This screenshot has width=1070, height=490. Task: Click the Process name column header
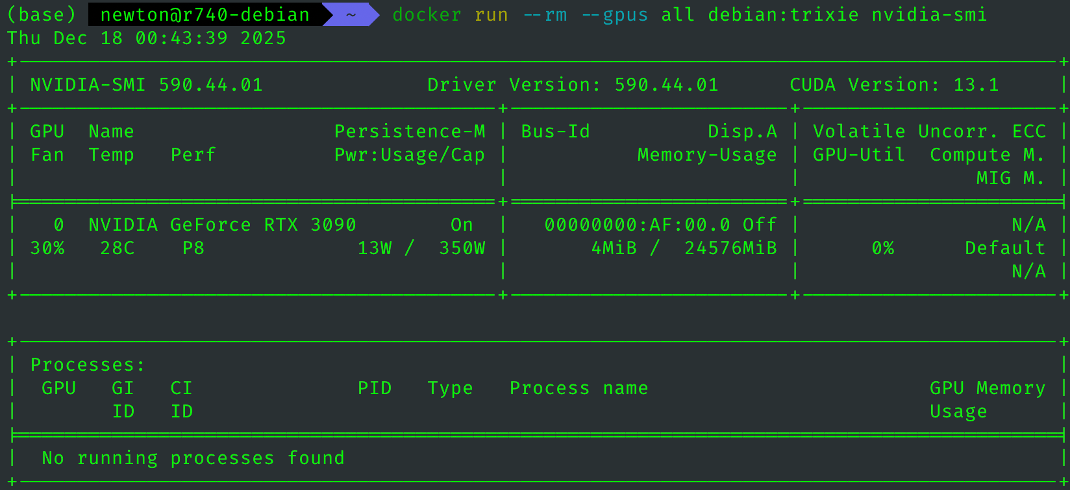coord(579,388)
